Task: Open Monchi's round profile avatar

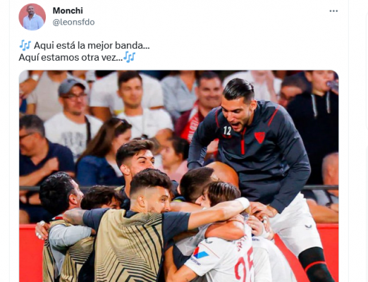Action: pos(32,17)
